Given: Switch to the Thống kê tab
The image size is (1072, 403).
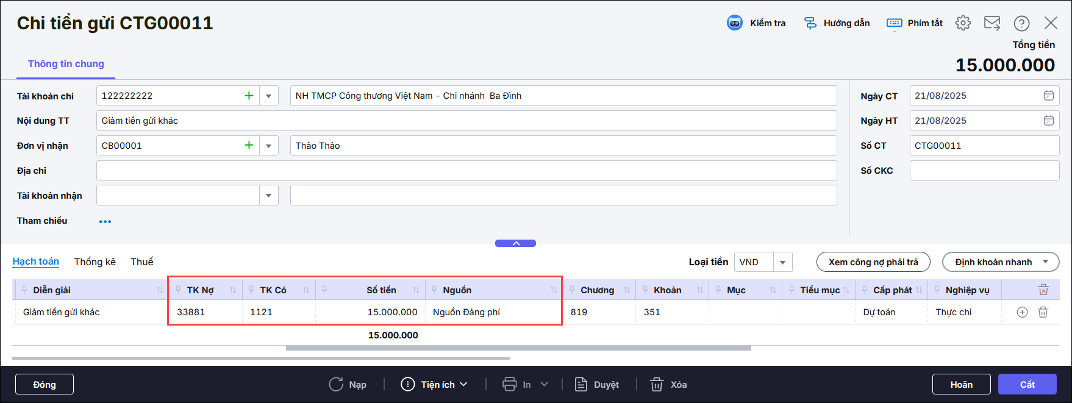Looking at the screenshot, I should 95,262.
